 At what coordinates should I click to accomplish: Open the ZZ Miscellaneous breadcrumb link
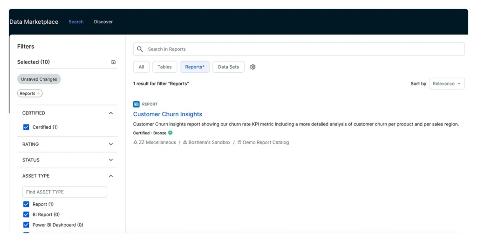(157, 143)
